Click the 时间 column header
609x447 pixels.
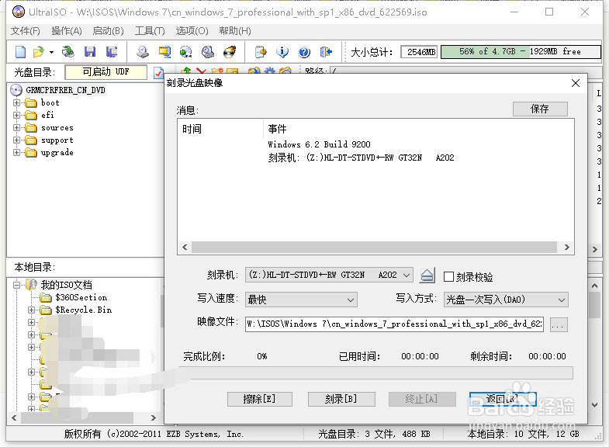point(192,129)
